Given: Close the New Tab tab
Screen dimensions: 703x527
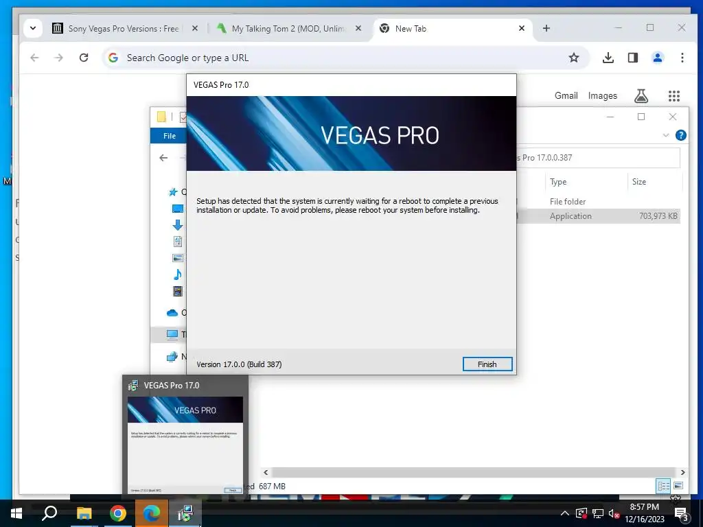Looking at the screenshot, I should coord(522,28).
